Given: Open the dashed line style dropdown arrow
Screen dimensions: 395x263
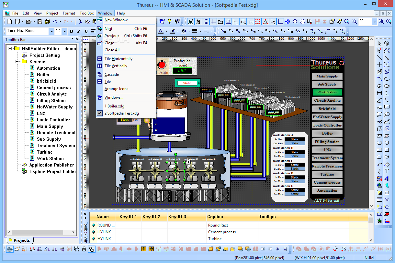Looking at the screenshot, I should coord(211,31).
